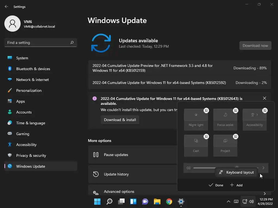This screenshot has width=278, height=208.
Task: Click the VM6 user profile avatar
Action: pos(12,24)
